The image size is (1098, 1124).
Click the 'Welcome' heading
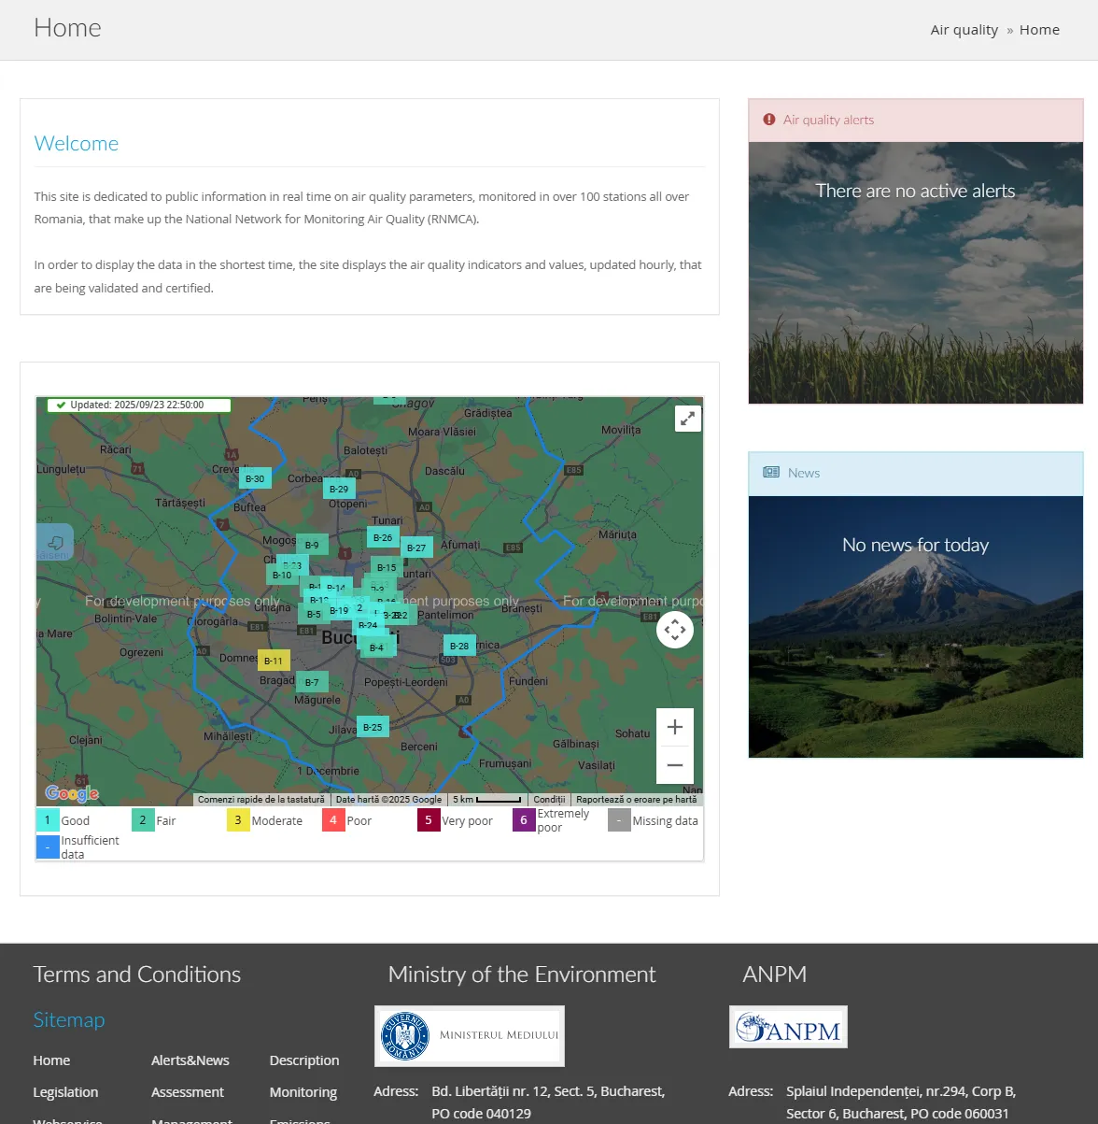click(x=77, y=144)
